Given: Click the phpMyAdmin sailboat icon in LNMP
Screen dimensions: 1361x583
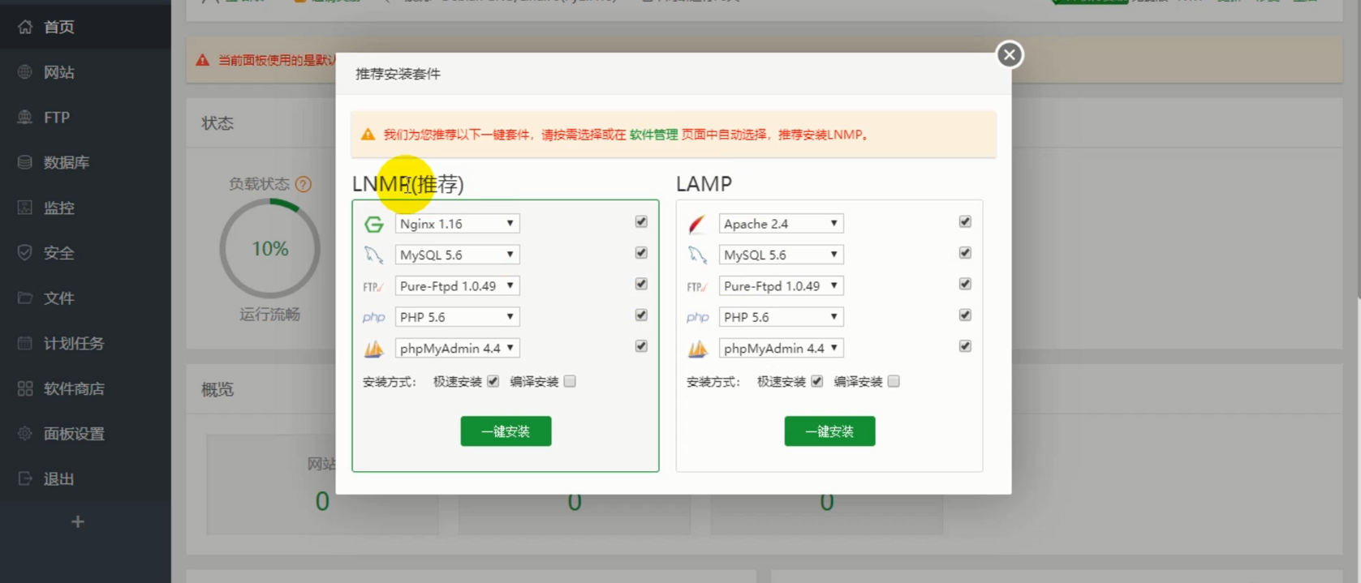Looking at the screenshot, I should tap(373, 349).
